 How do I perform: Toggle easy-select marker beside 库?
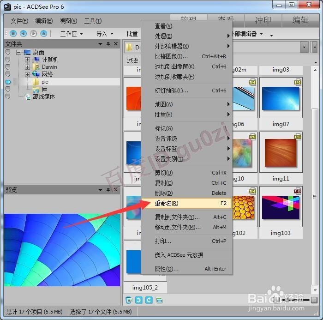(x=8, y=89)
